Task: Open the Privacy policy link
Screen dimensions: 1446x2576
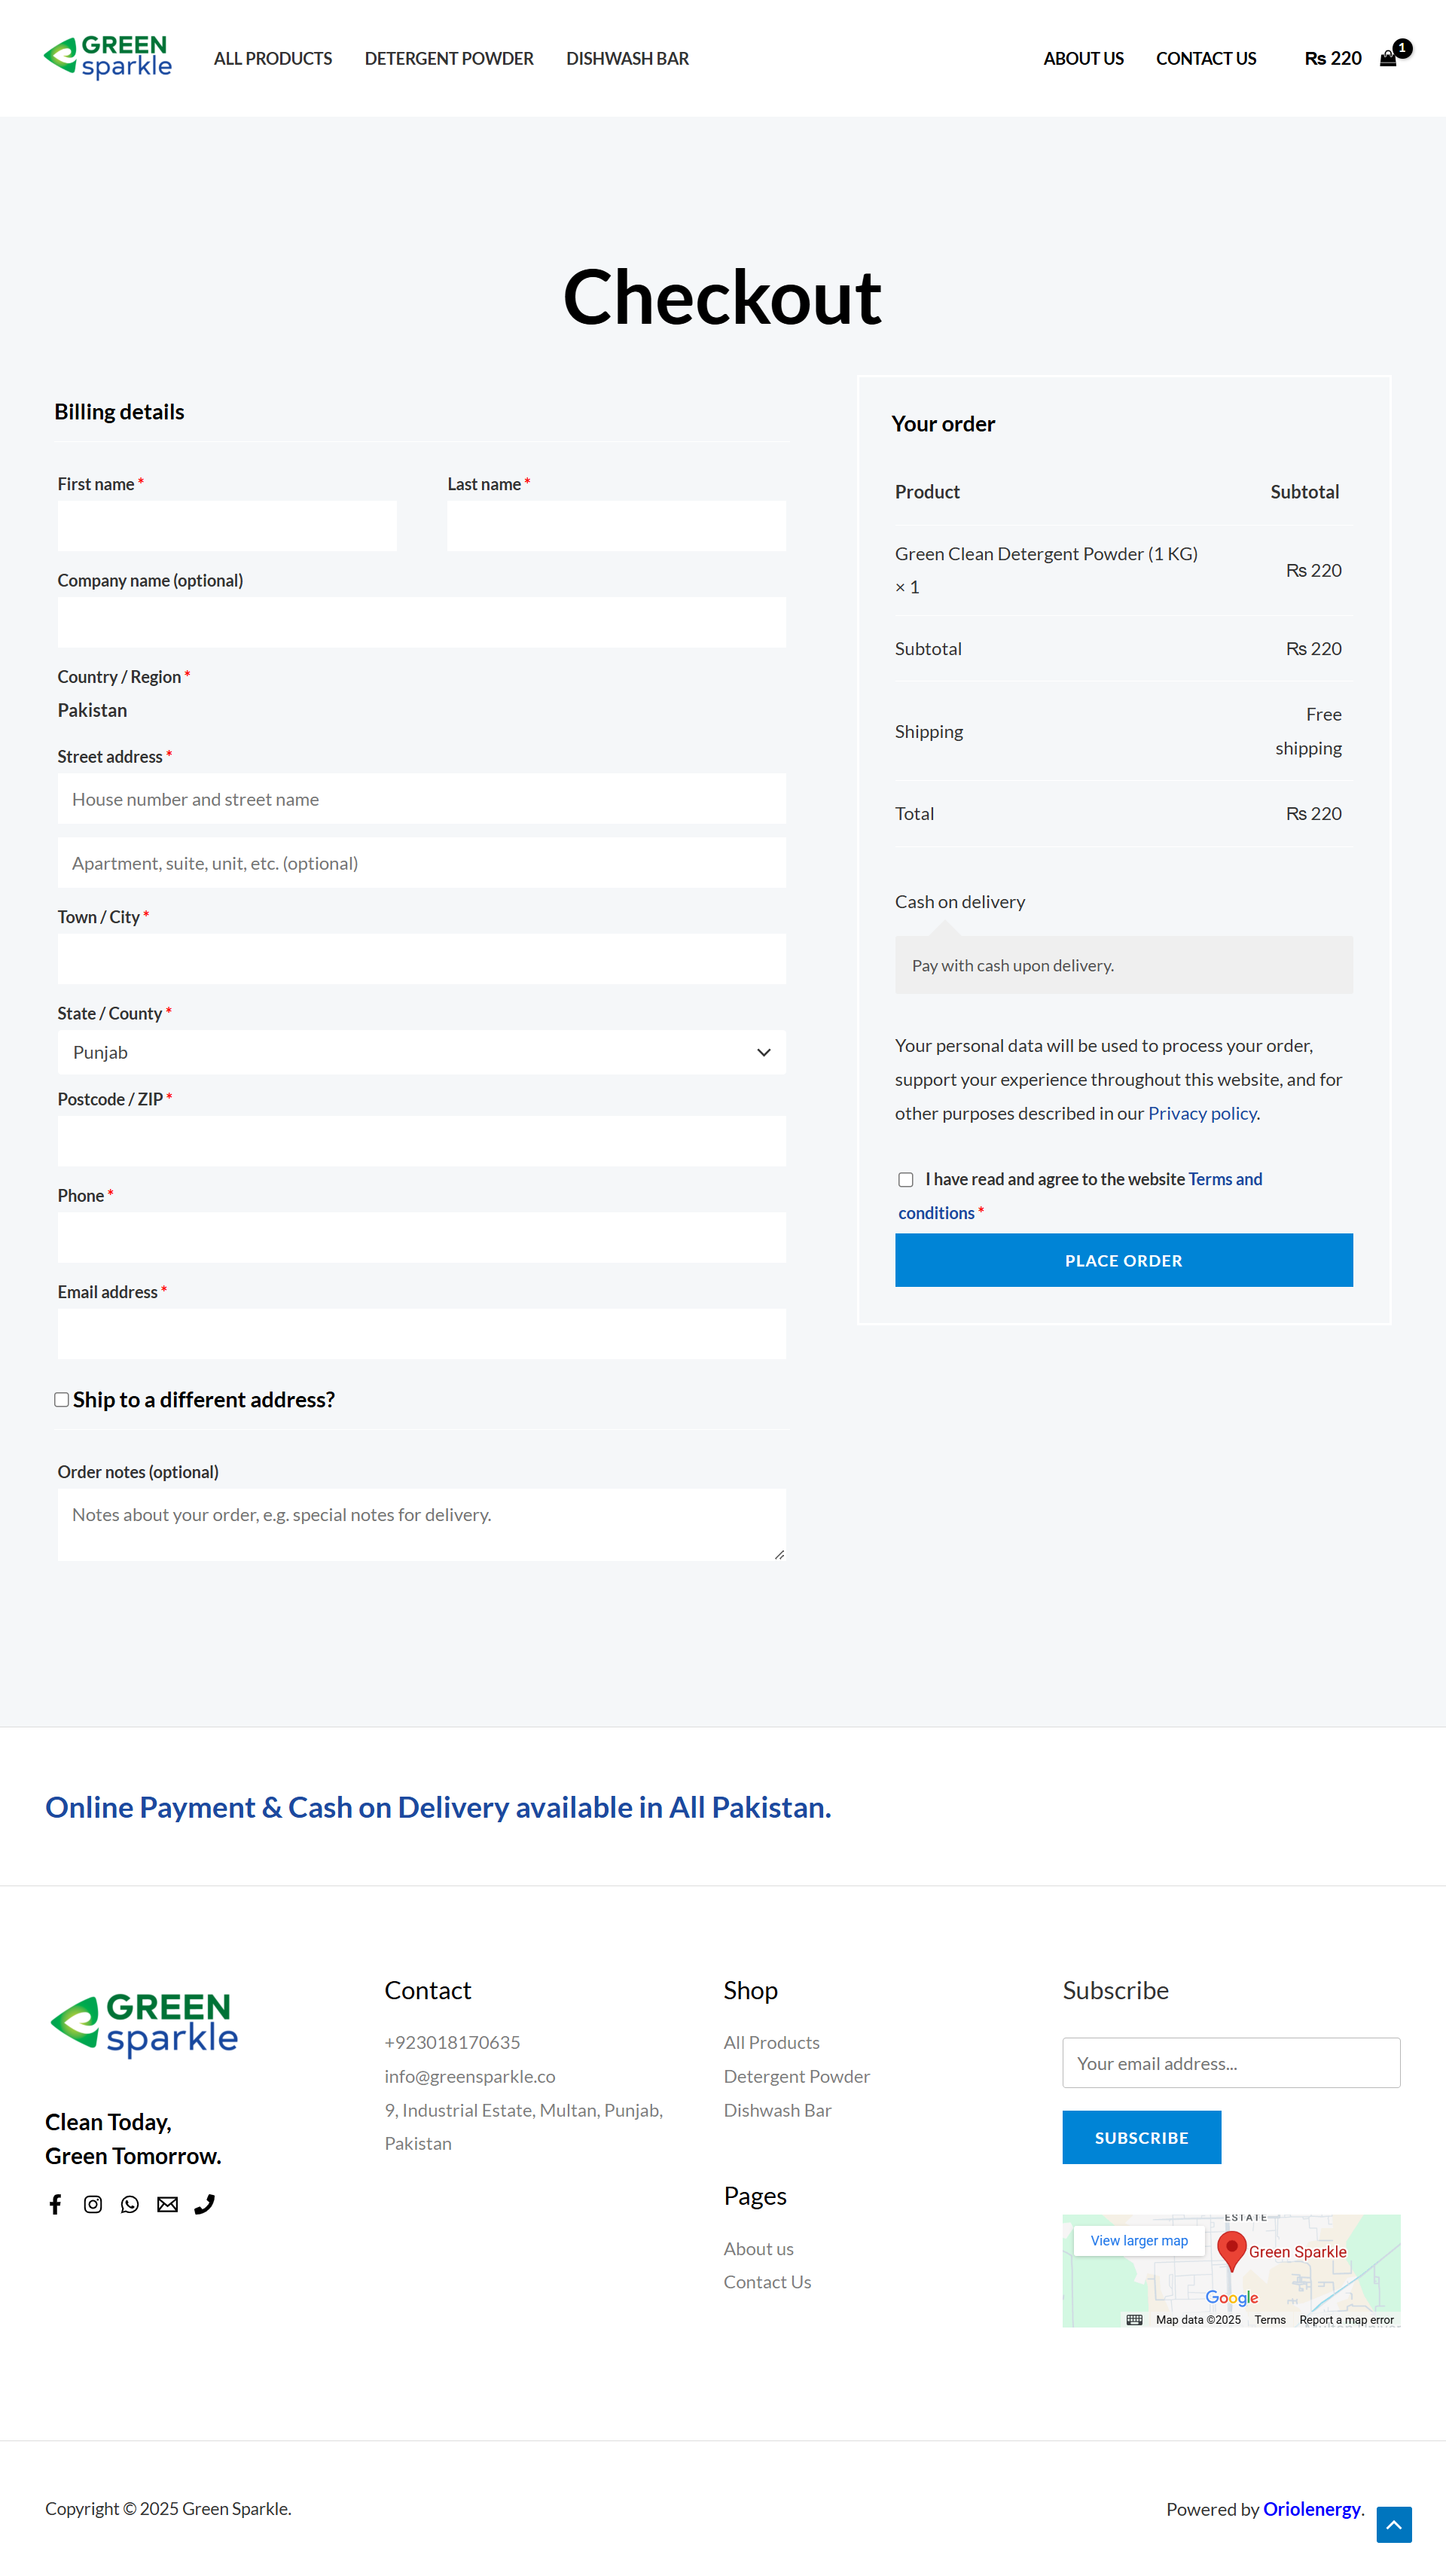Action: [x=1202, y=1113]
